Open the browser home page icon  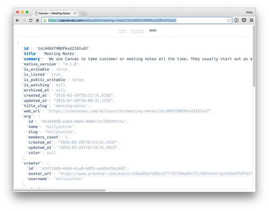(x=38, y=21)
